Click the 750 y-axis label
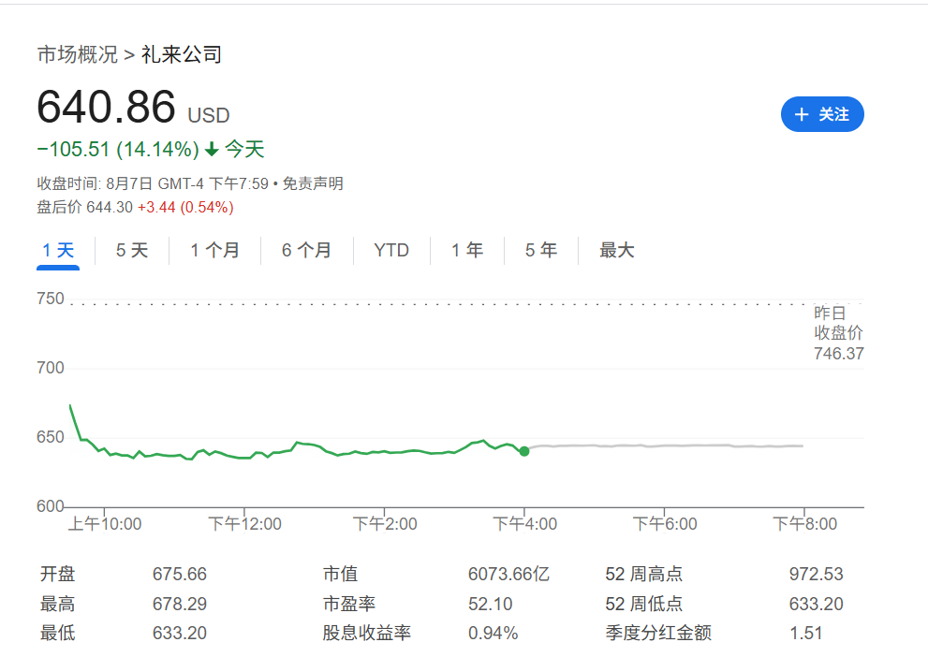The height and width of the screenshot is (657, 928). click(51, 299)
